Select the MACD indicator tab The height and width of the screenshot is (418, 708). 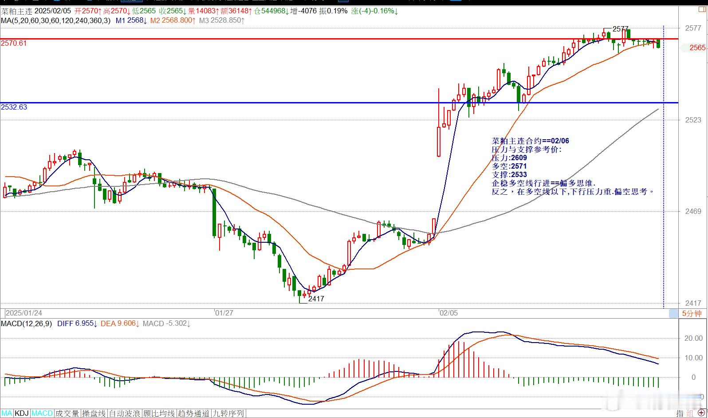pos(42,413)
